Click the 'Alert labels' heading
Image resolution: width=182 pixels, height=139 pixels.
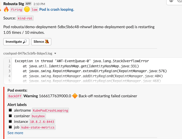[x=17, y=105]
